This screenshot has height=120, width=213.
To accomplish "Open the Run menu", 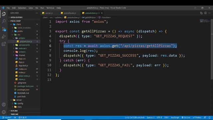I will (x=42, y=8).
